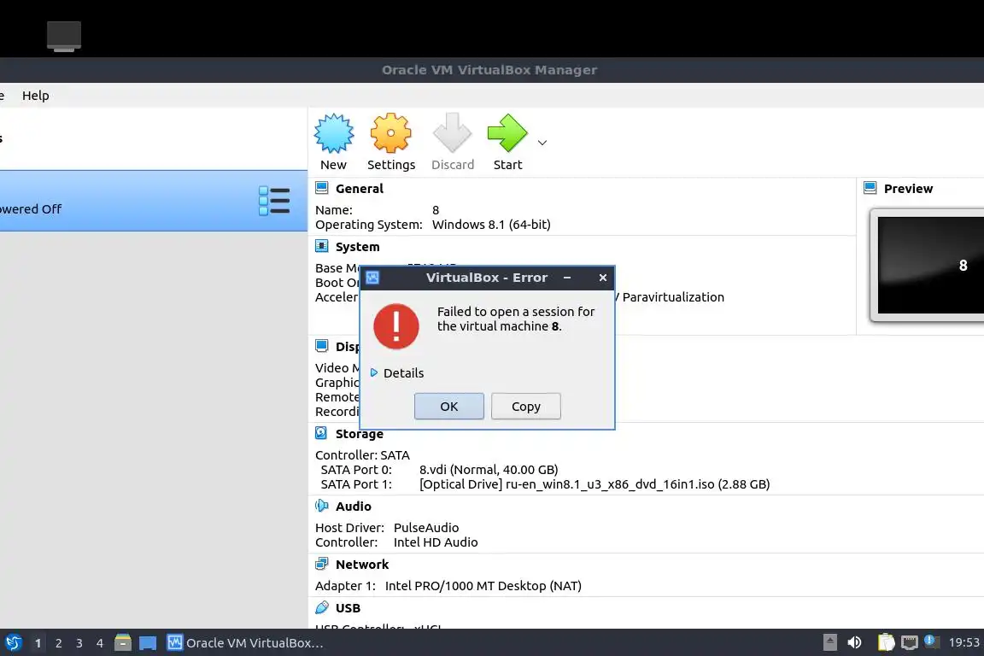Click the Oracle VM VirtualBox taskbar entry

coord(245,642)
